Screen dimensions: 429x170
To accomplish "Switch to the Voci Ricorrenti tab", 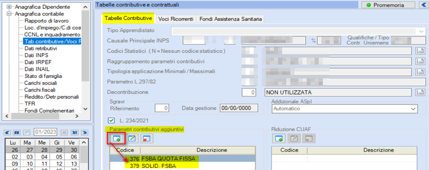I will (x=176, y=19).
